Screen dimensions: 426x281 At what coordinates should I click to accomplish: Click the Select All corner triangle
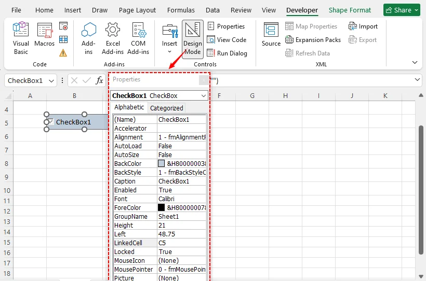(x=9, y=96)
